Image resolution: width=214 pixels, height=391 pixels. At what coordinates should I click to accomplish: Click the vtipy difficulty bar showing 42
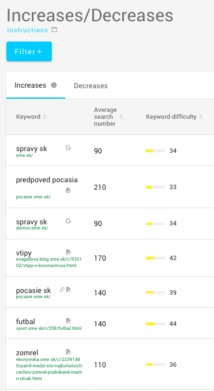(x=155, y=258)
